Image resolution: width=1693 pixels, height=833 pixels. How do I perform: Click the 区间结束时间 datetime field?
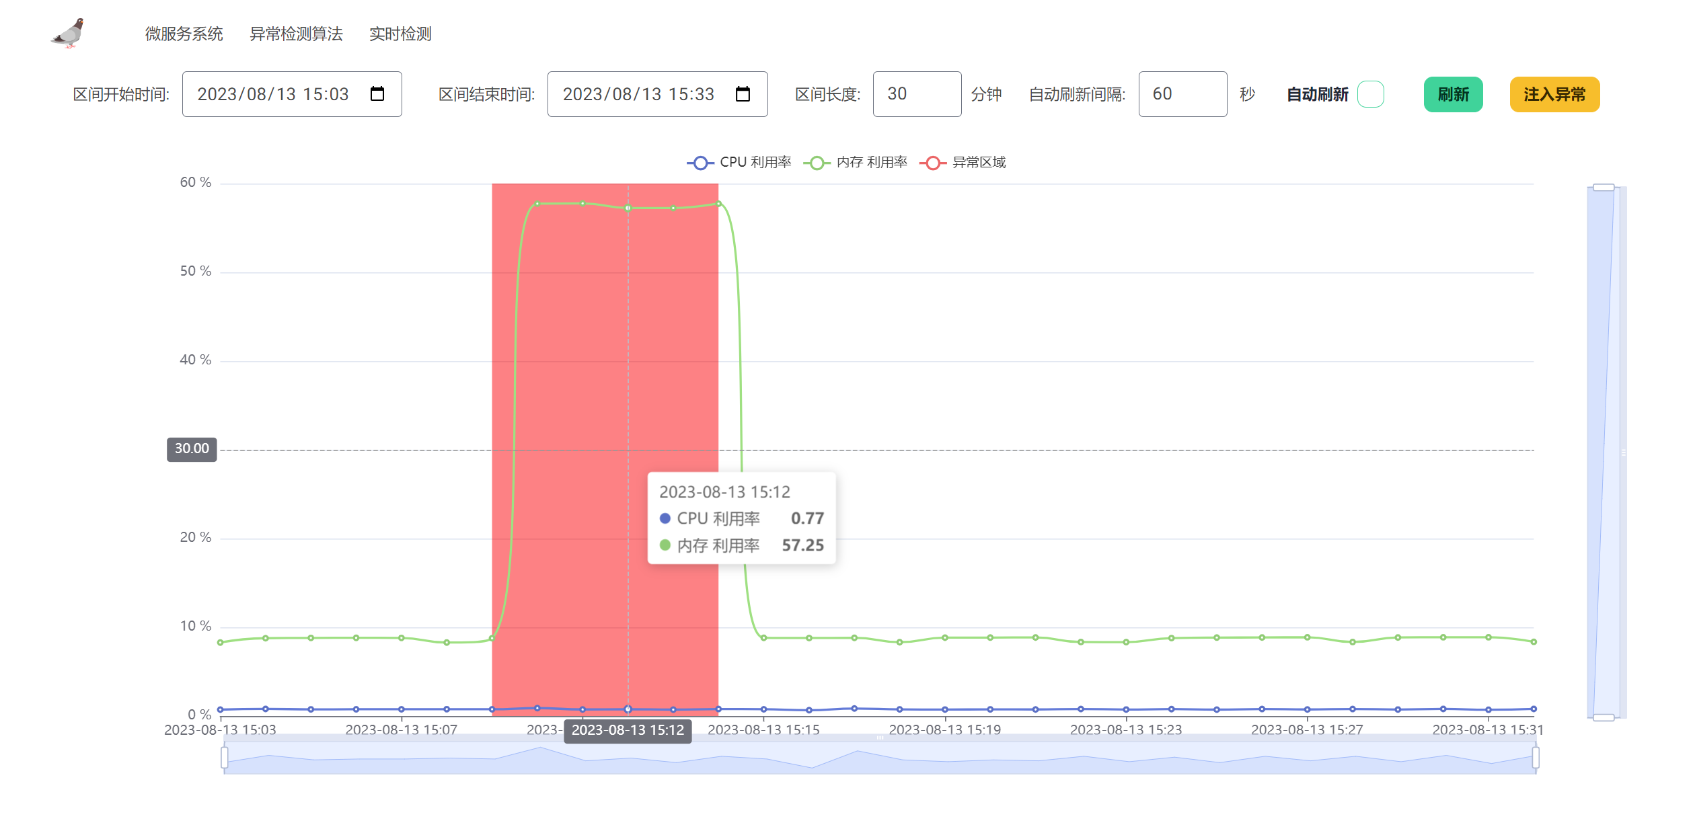[x=657, y=94]
